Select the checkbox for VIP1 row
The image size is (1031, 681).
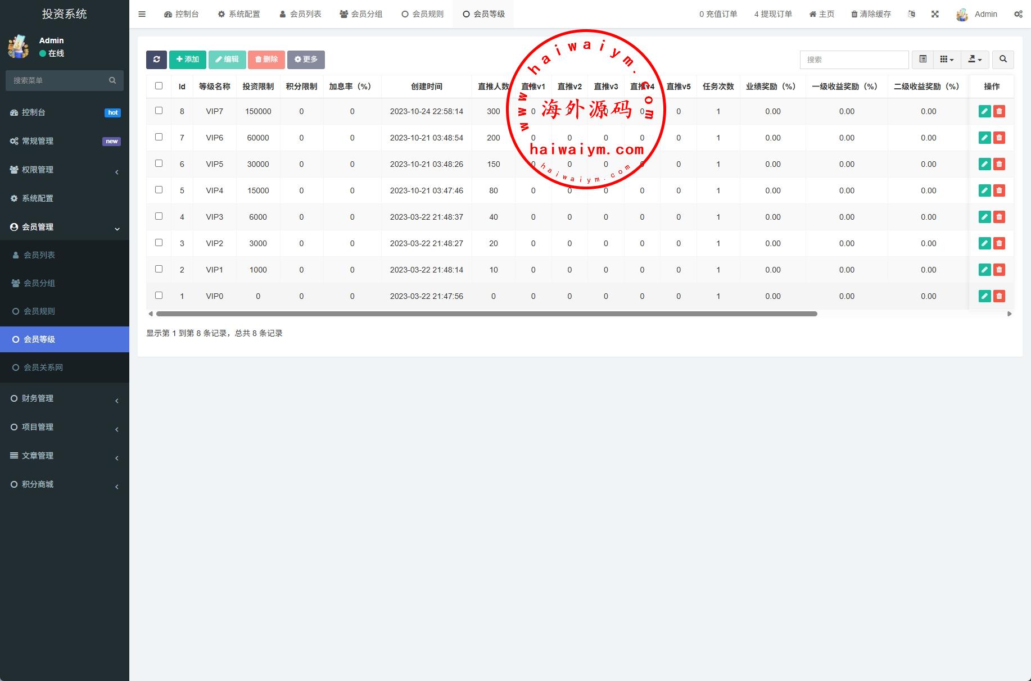point(159,269)
